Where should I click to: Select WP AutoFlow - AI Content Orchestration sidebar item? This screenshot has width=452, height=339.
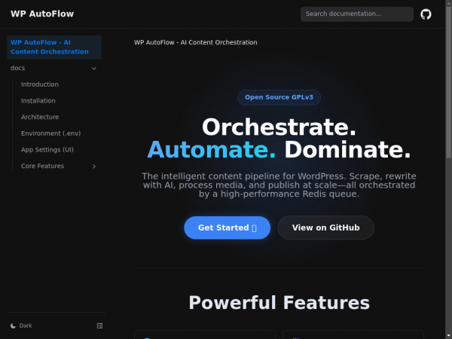pos(54,47)
